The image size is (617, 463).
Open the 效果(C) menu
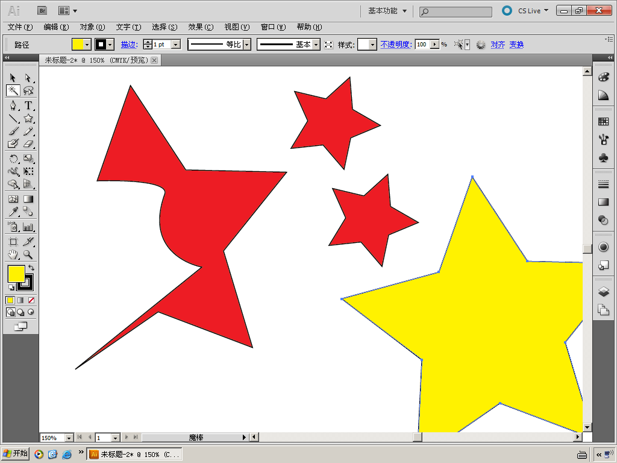(x=201, y=27)
